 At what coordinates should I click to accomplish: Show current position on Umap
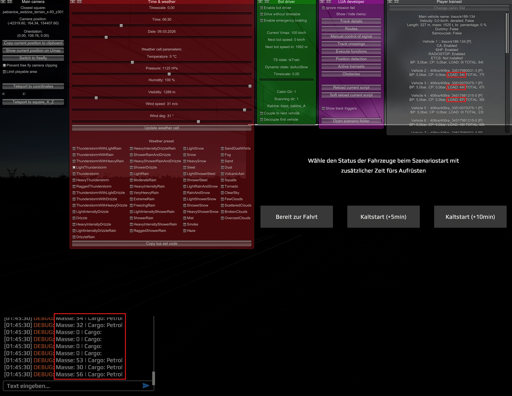(x=33, y=51)
